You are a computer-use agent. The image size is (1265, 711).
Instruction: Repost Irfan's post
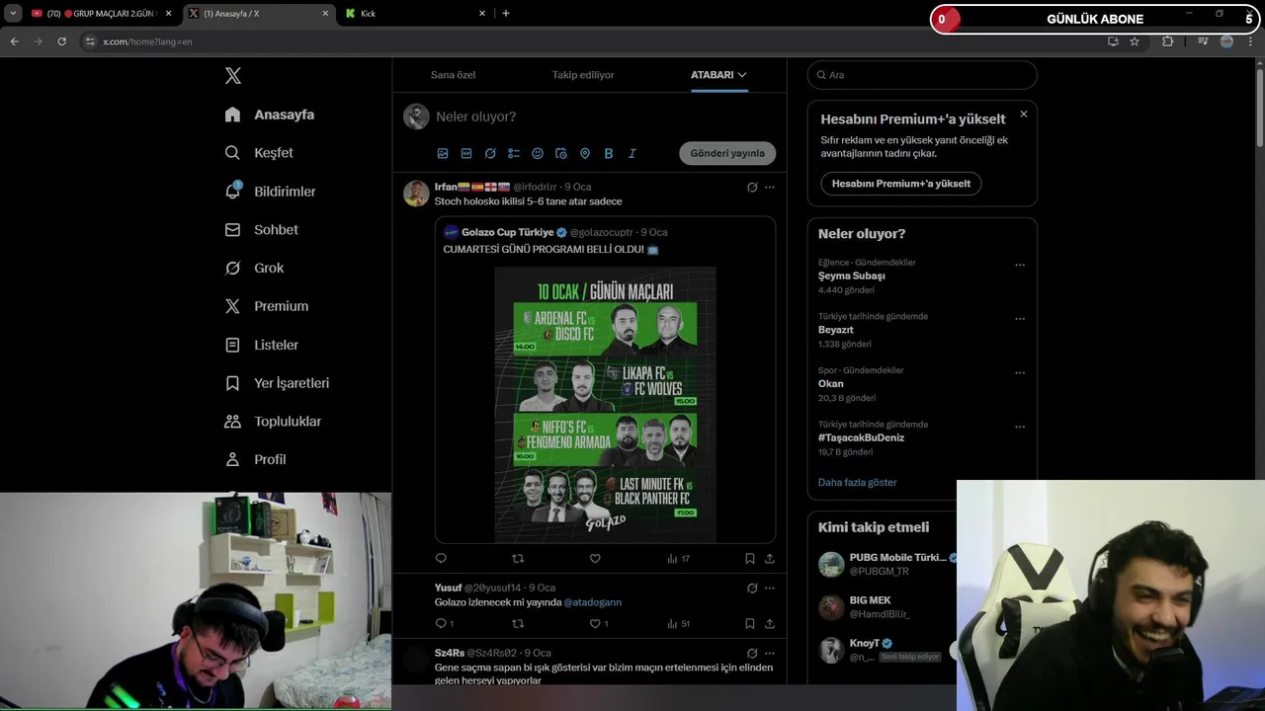[518, 558]
